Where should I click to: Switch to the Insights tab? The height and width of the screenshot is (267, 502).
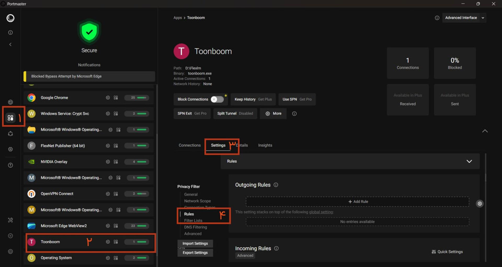(x=265, y=145)
